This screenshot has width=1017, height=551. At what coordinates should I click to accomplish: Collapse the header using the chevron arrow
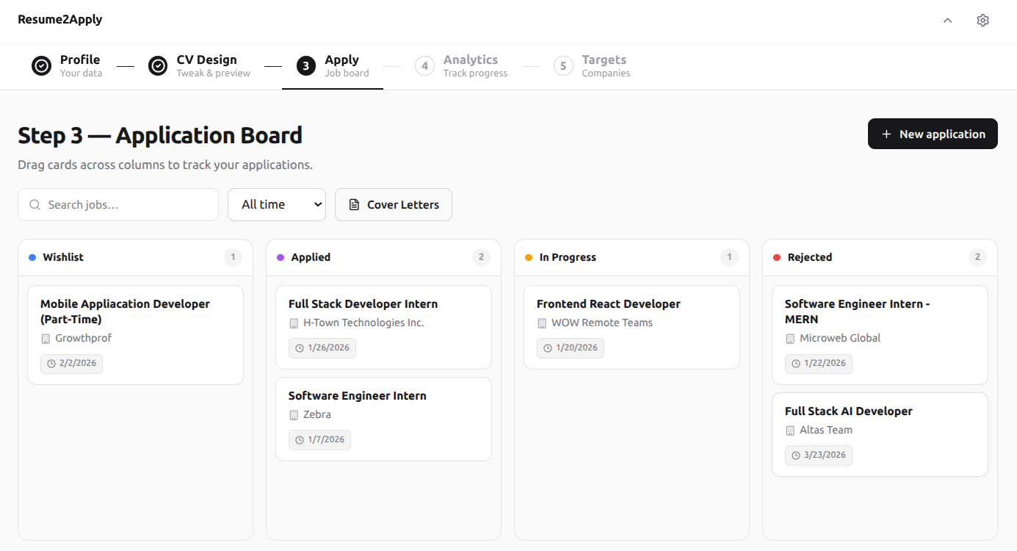(947, 21)
